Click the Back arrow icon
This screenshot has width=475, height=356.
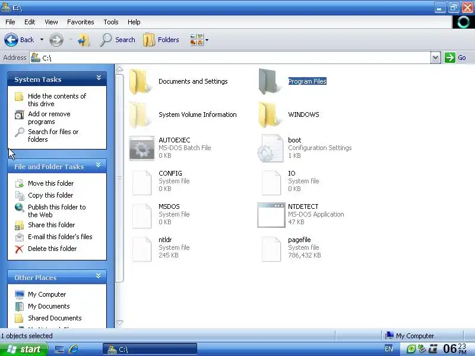(11, 40)
